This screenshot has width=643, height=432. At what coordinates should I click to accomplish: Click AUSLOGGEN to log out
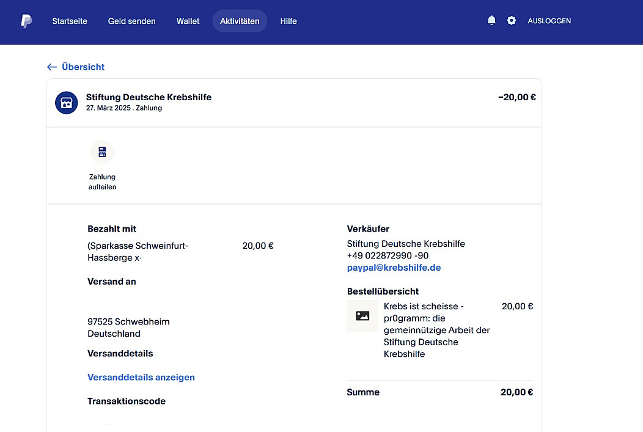click(549, 21)
